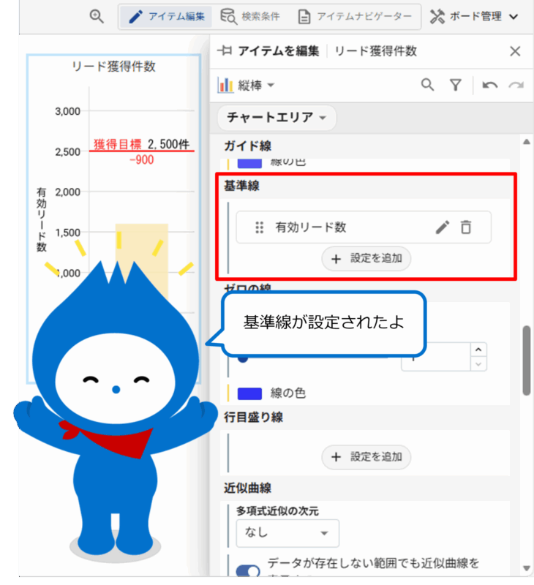The width and height of the screenshot is (534, 585).
Task: Click the 行目盛り線 section header
Action: click(x=253, y=417)
